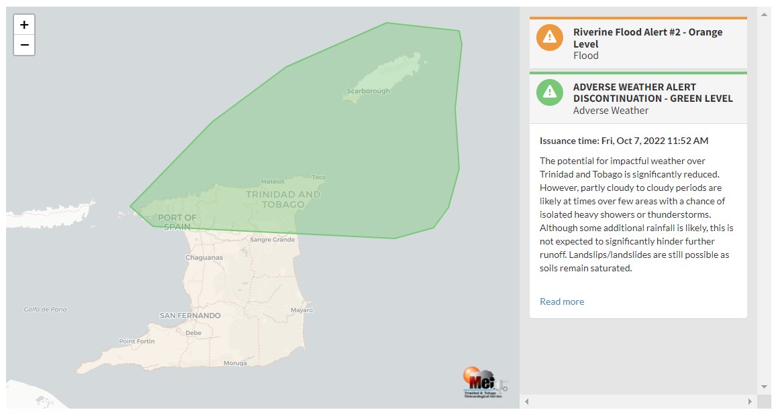Viewport: 776px width, 416px height.
Task: Click the Toco label on the map
Action: [319, 177]
